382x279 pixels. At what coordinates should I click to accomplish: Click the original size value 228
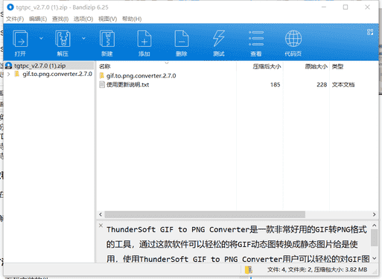point(322,85)
